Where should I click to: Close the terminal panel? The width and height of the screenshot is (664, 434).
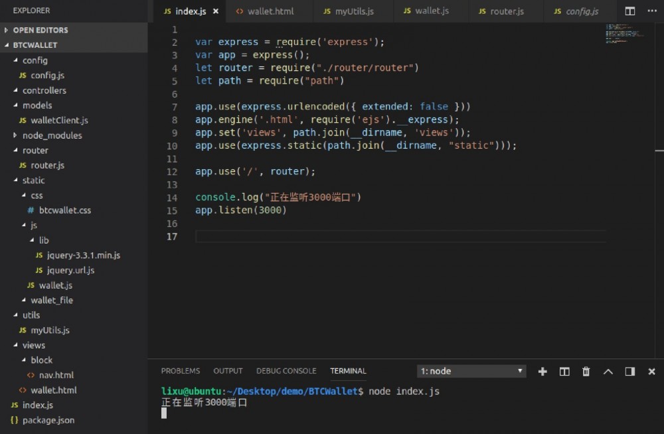click(x=651, y=372)
